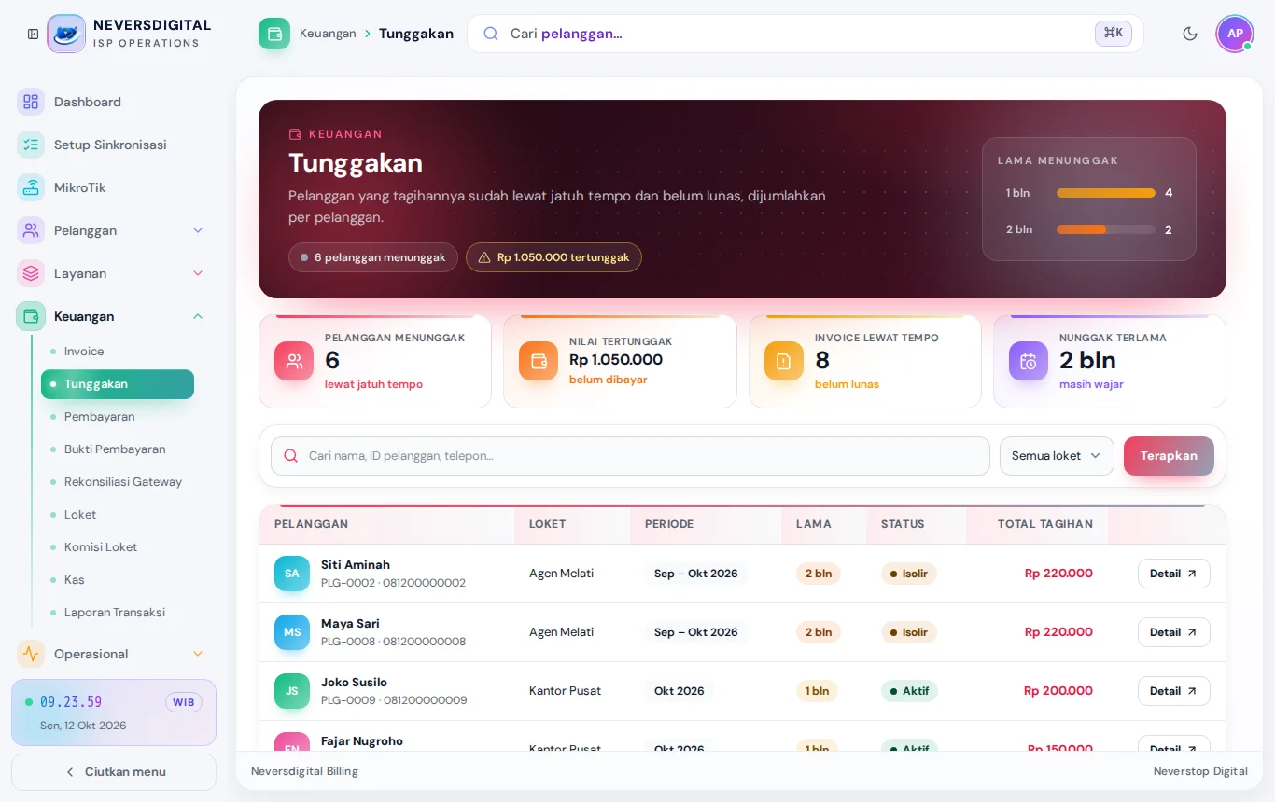Click the magnifier icon in top search bar

(491, 34)
